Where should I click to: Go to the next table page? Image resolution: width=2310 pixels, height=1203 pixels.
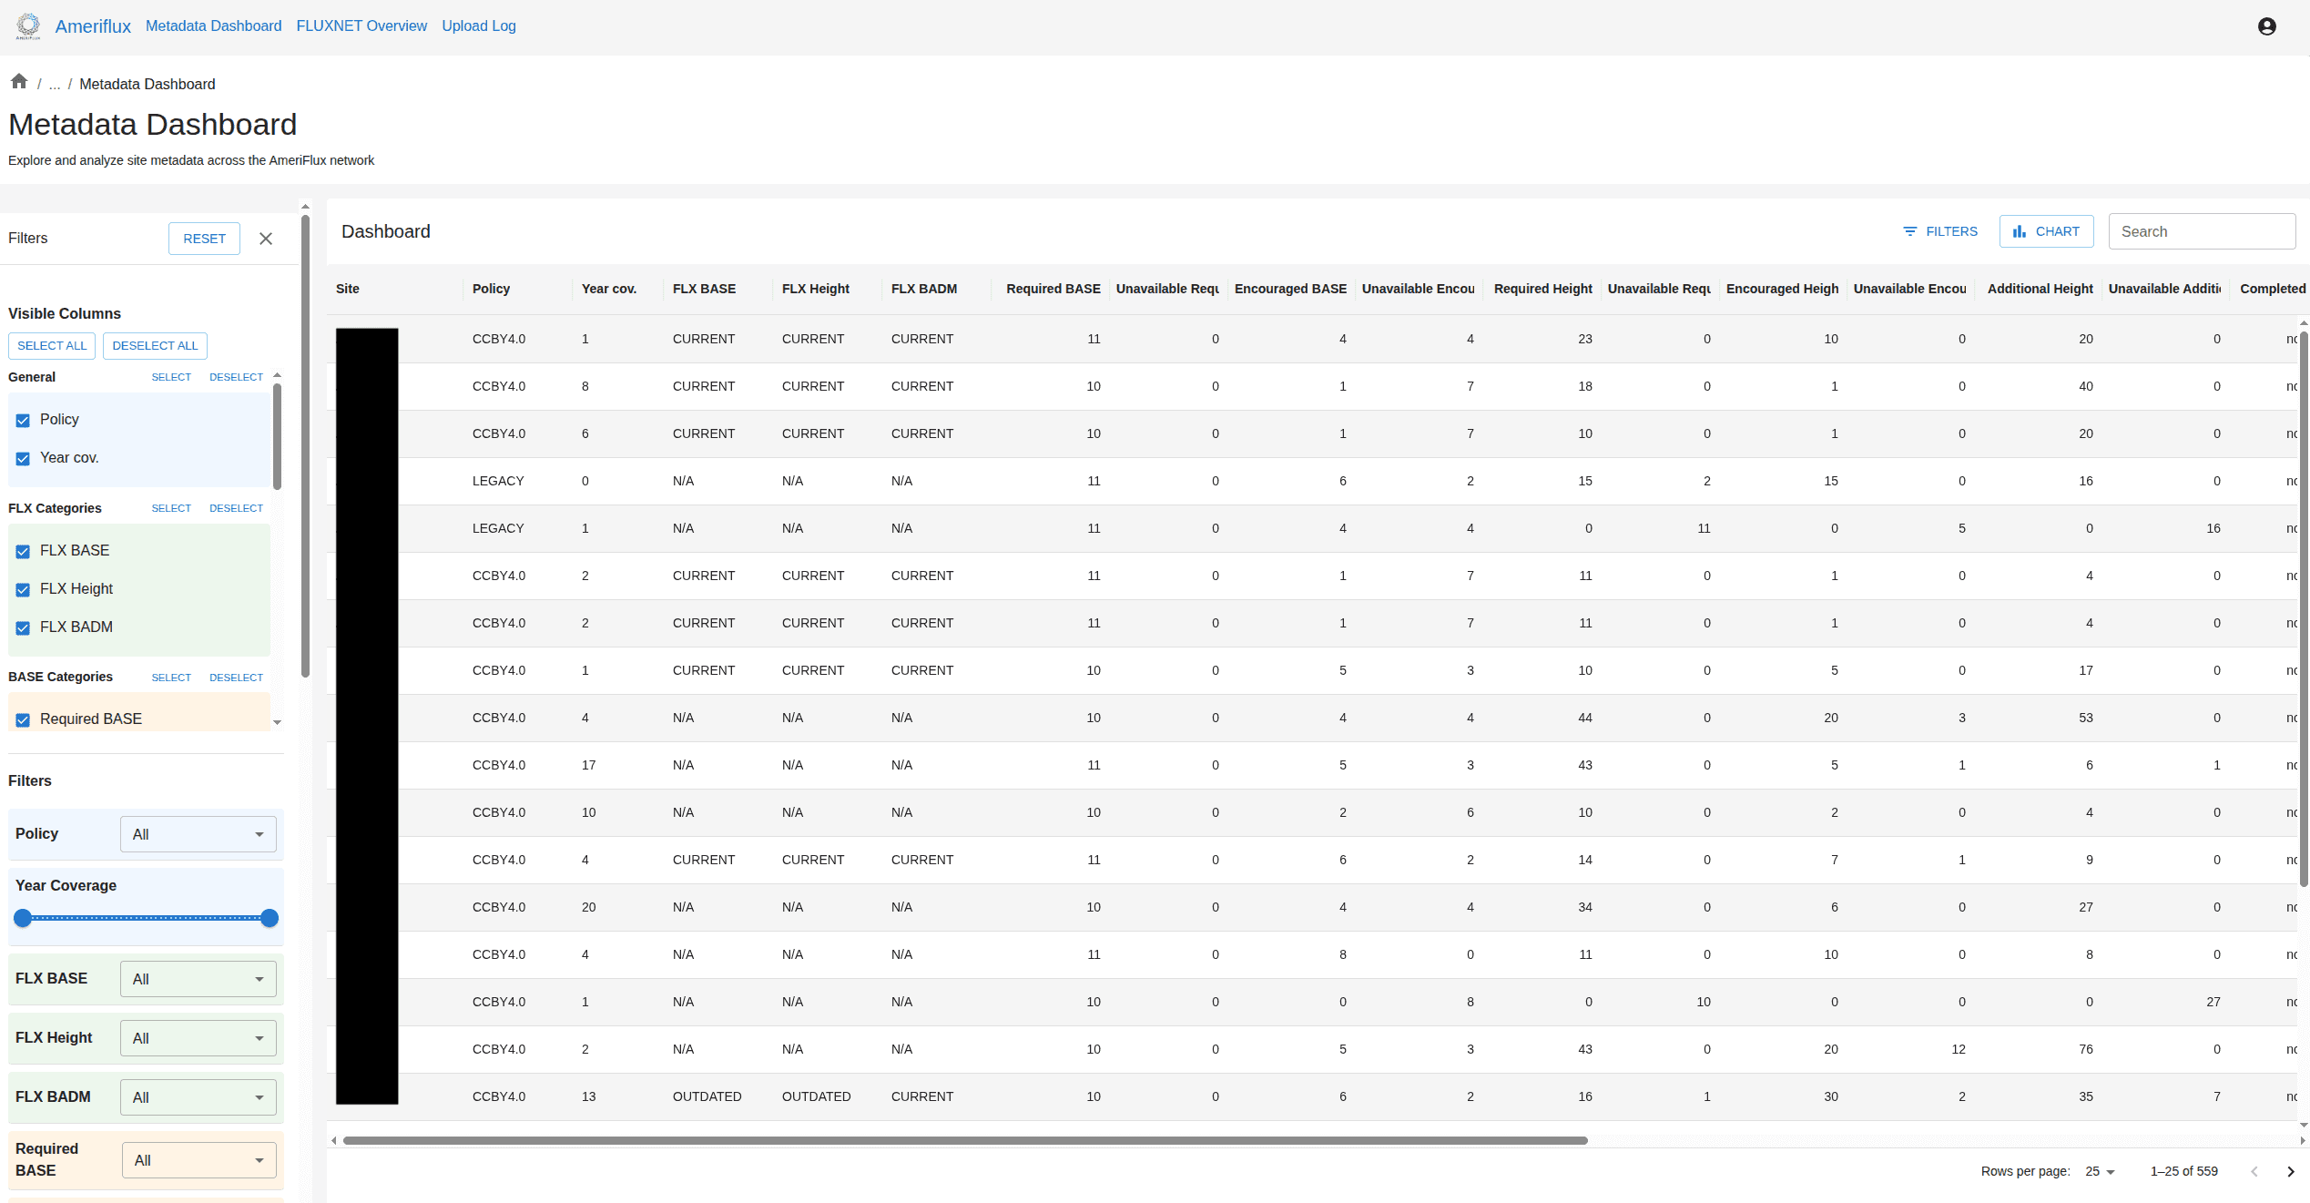(x=2290, y=1172)
